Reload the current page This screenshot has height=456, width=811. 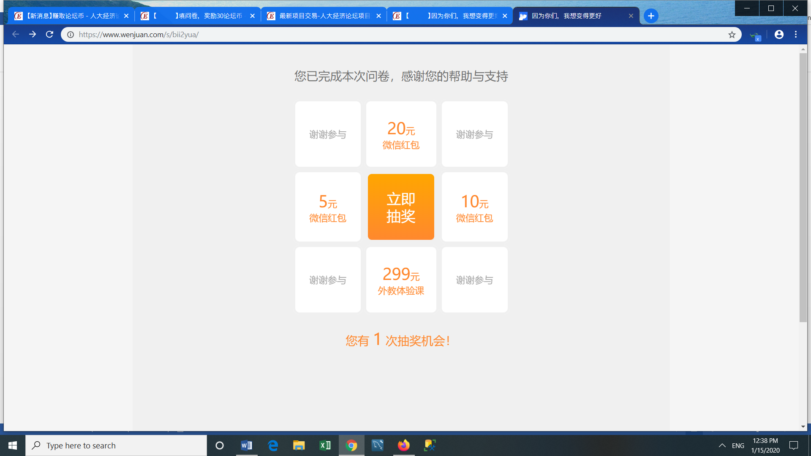[x=49, y=34]
